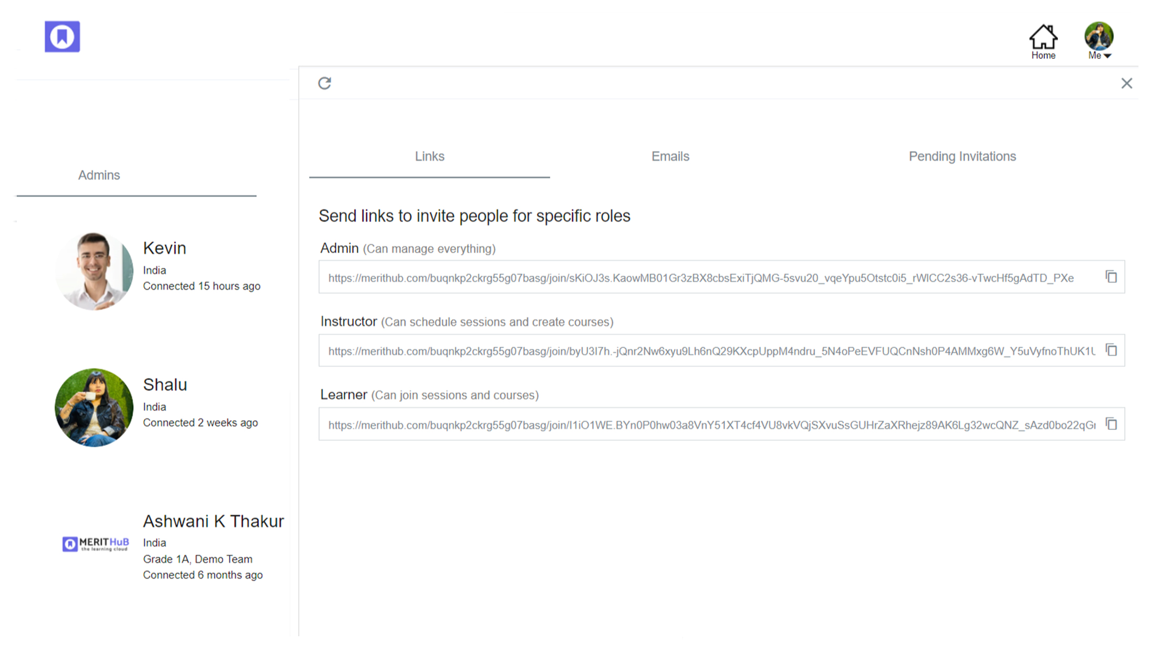Click the MeritHub logo icon

click(62, 37)
